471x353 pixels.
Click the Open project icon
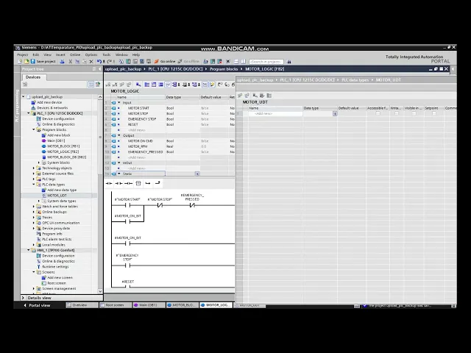pyautogui.click(x=26, y=62)
